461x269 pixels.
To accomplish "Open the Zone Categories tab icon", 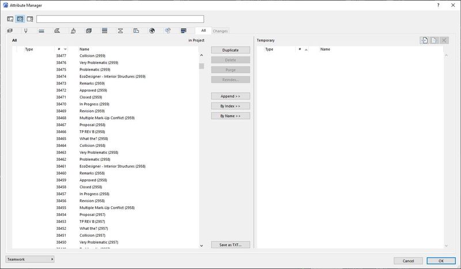I will [x=136, y=31].
